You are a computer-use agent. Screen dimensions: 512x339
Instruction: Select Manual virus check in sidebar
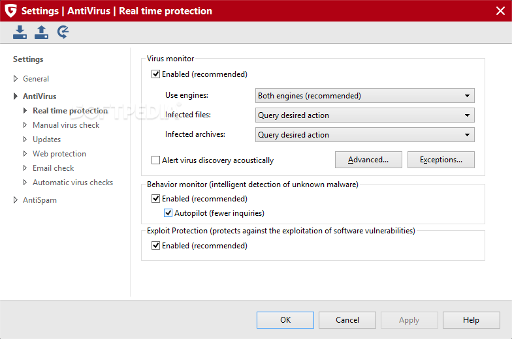(66, 125)
